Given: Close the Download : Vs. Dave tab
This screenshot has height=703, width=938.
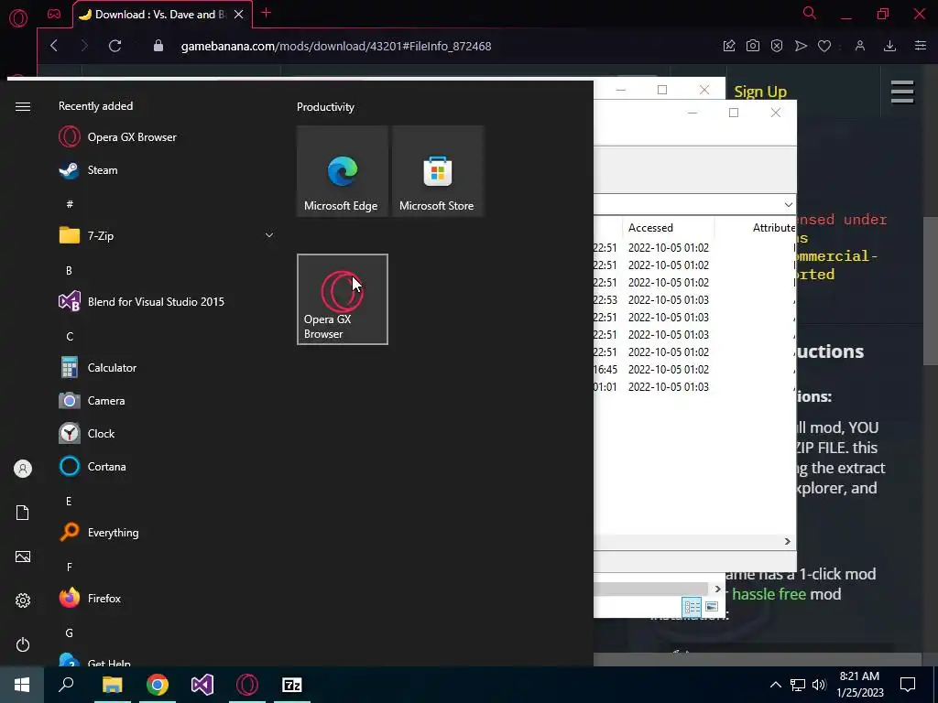Looking at the screenshot, I should [239, 15].
